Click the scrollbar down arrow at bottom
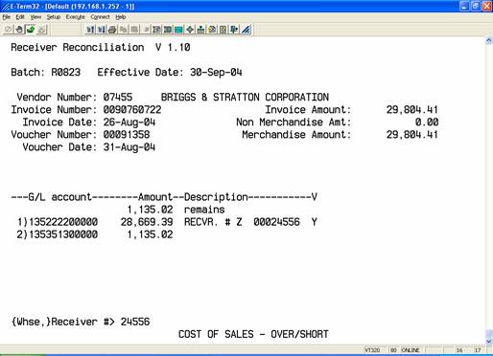Image resolution: width=493 pixels, height=356 pixels. (489, 342)
